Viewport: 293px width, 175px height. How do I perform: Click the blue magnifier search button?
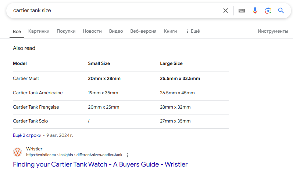(x=281, y=11)
